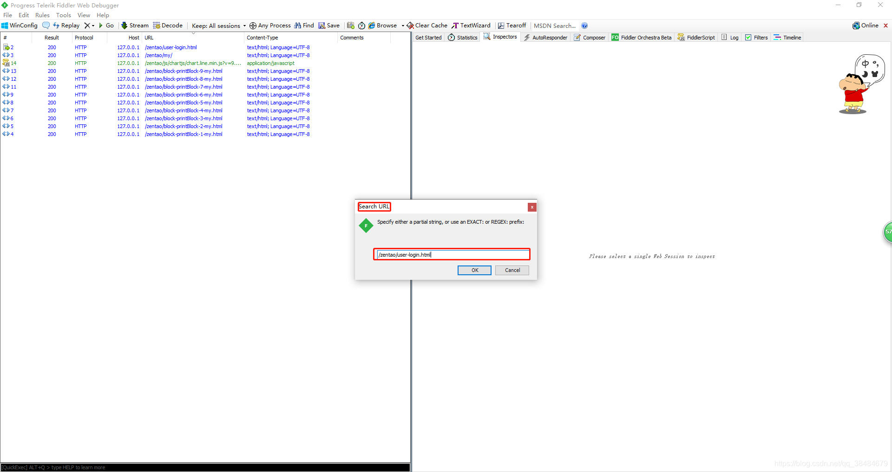Click the Go resume button
Screen dimensions: 892x472
point(106,26)
